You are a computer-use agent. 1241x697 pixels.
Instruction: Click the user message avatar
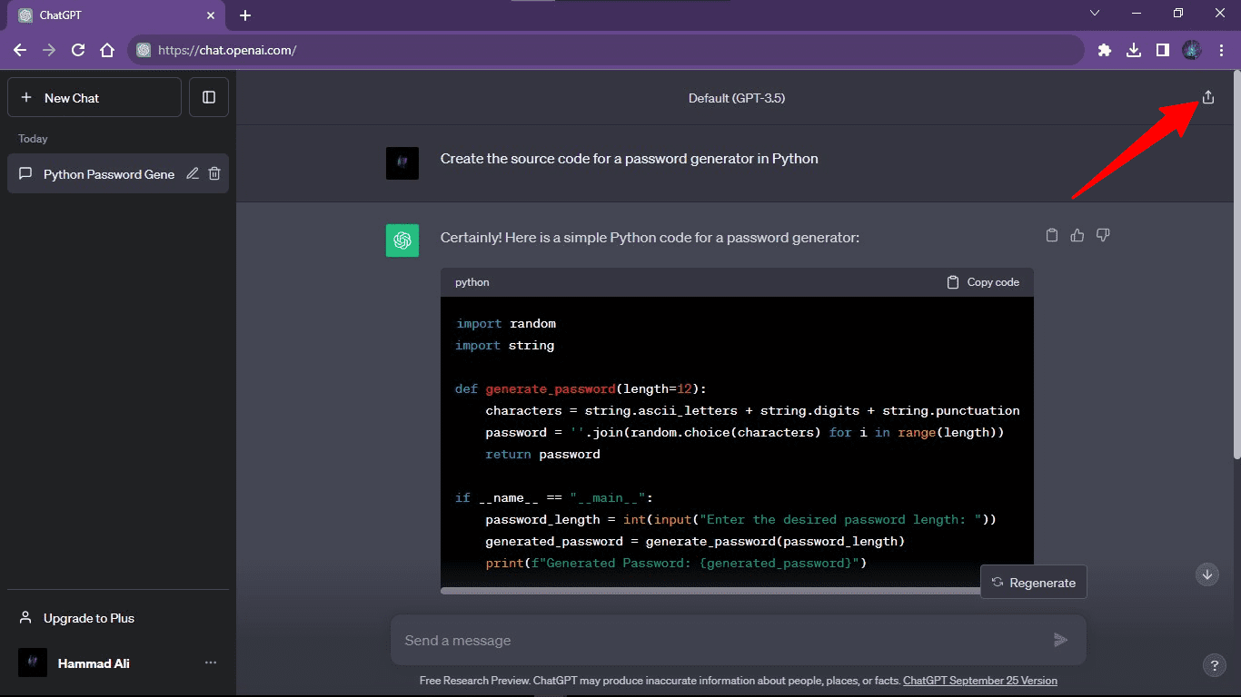(402, 163)
